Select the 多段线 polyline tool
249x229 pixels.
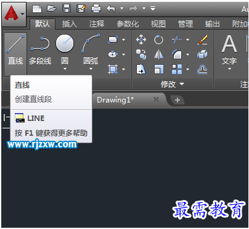pyautogui.click(x=40, y=51)
